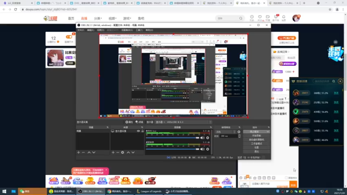The width and height of the screenshot is (347, 195).
Task: Open the OBS Help menu
Action: tap(149, 30)
